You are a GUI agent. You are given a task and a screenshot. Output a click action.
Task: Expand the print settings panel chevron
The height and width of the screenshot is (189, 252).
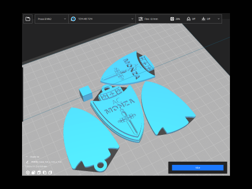coord(218,19)
